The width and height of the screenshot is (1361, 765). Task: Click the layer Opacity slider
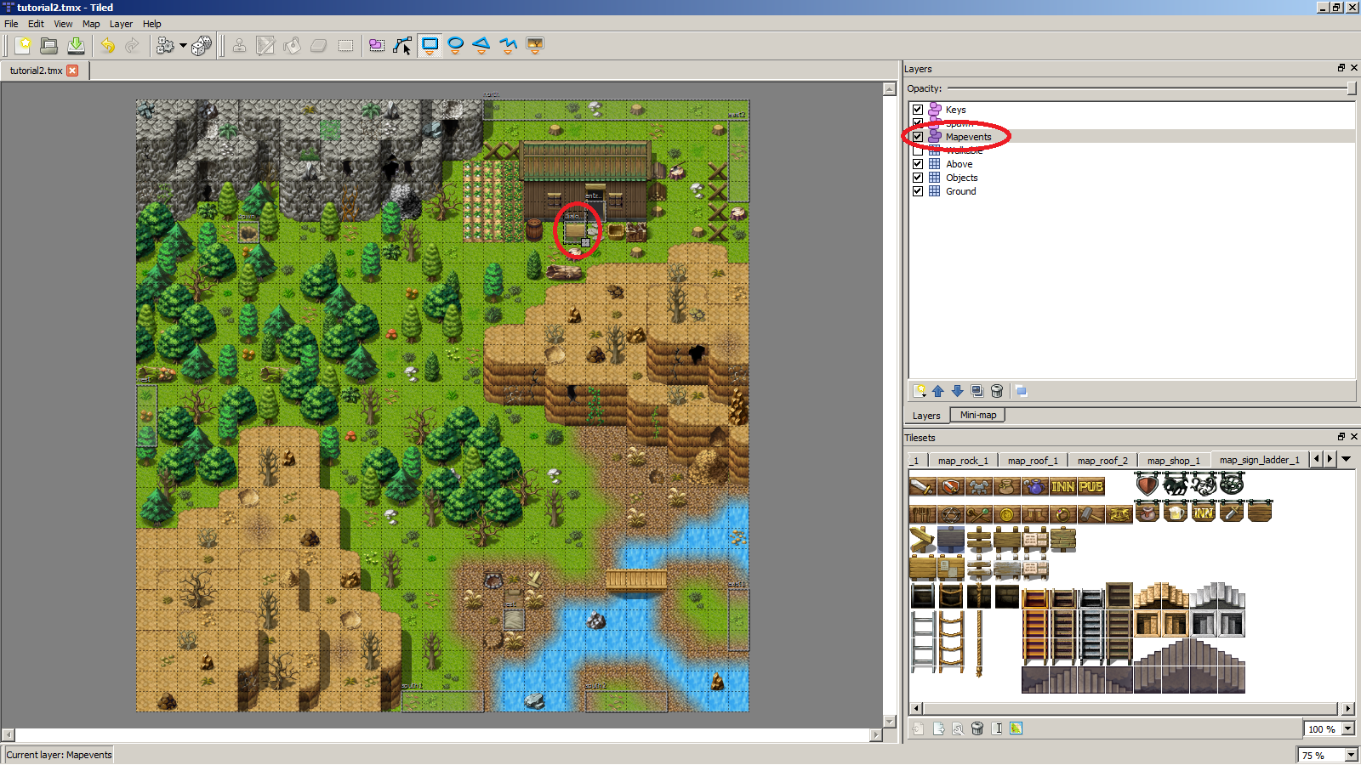tap(1152, 88)
